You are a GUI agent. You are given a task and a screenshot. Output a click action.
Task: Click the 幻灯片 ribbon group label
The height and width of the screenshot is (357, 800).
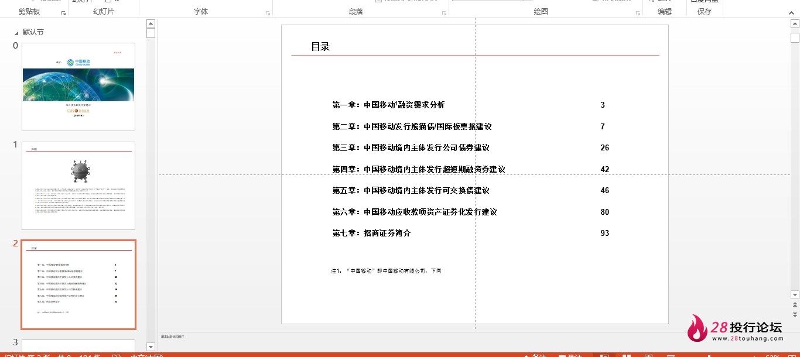coord(104,12)
